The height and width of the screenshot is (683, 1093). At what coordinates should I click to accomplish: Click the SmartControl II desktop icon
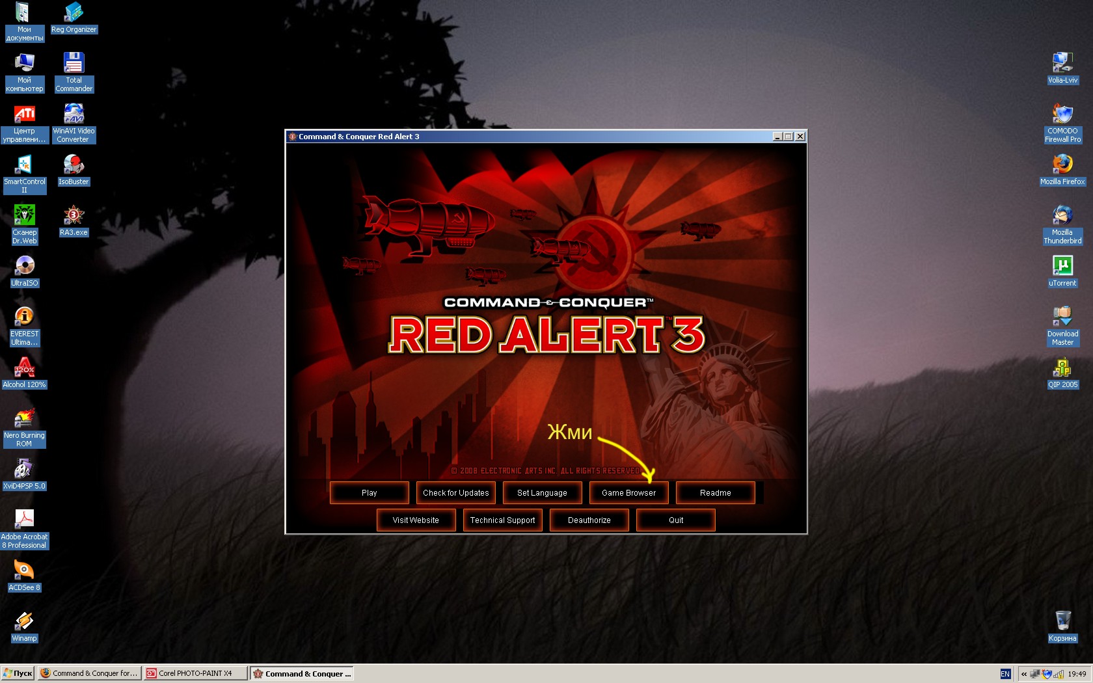pos(24,174)
